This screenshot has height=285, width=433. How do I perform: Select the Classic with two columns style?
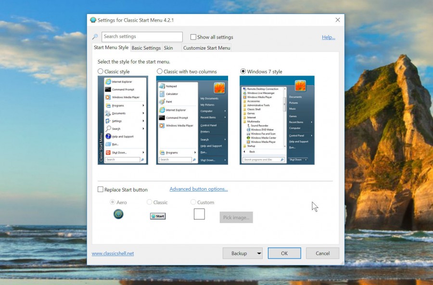point(159,71)
